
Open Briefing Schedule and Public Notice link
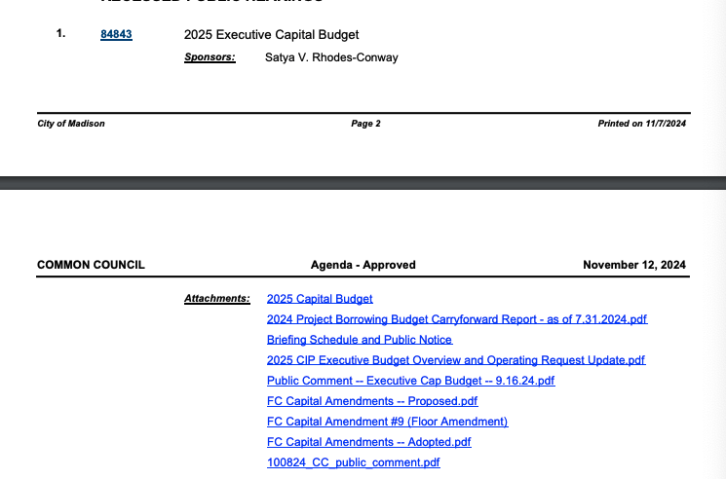point(360,340)
